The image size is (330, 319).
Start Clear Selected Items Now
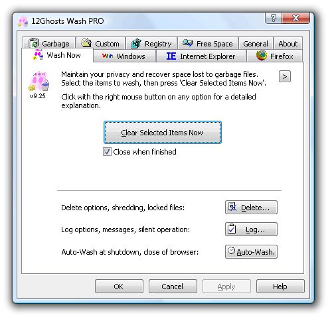[163, 133]
